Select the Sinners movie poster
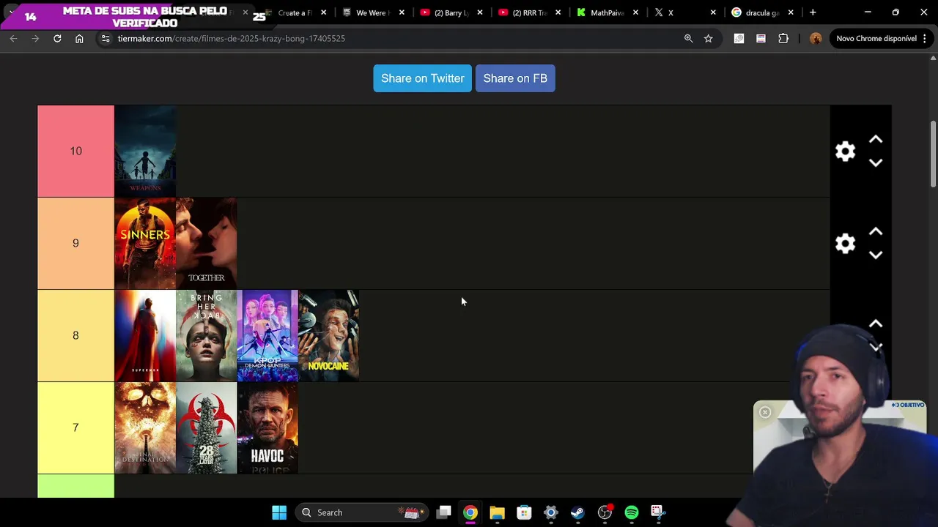 [x=145, y=243]
